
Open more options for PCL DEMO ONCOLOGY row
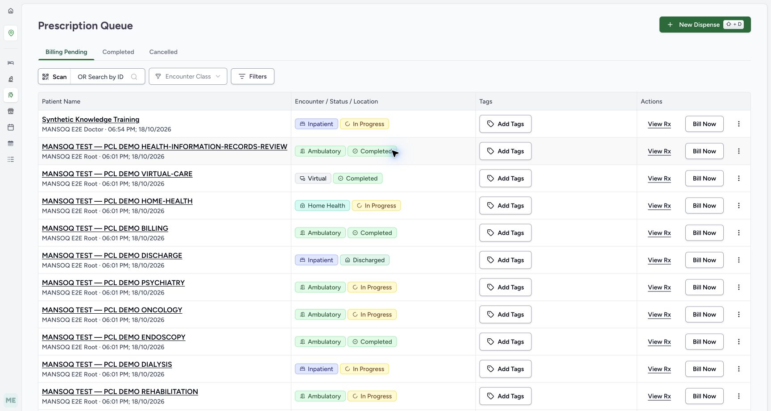[739, 315]
